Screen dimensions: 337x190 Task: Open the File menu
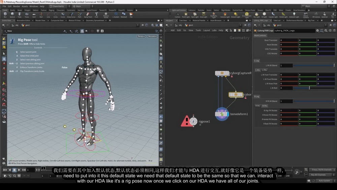point(4,6)
